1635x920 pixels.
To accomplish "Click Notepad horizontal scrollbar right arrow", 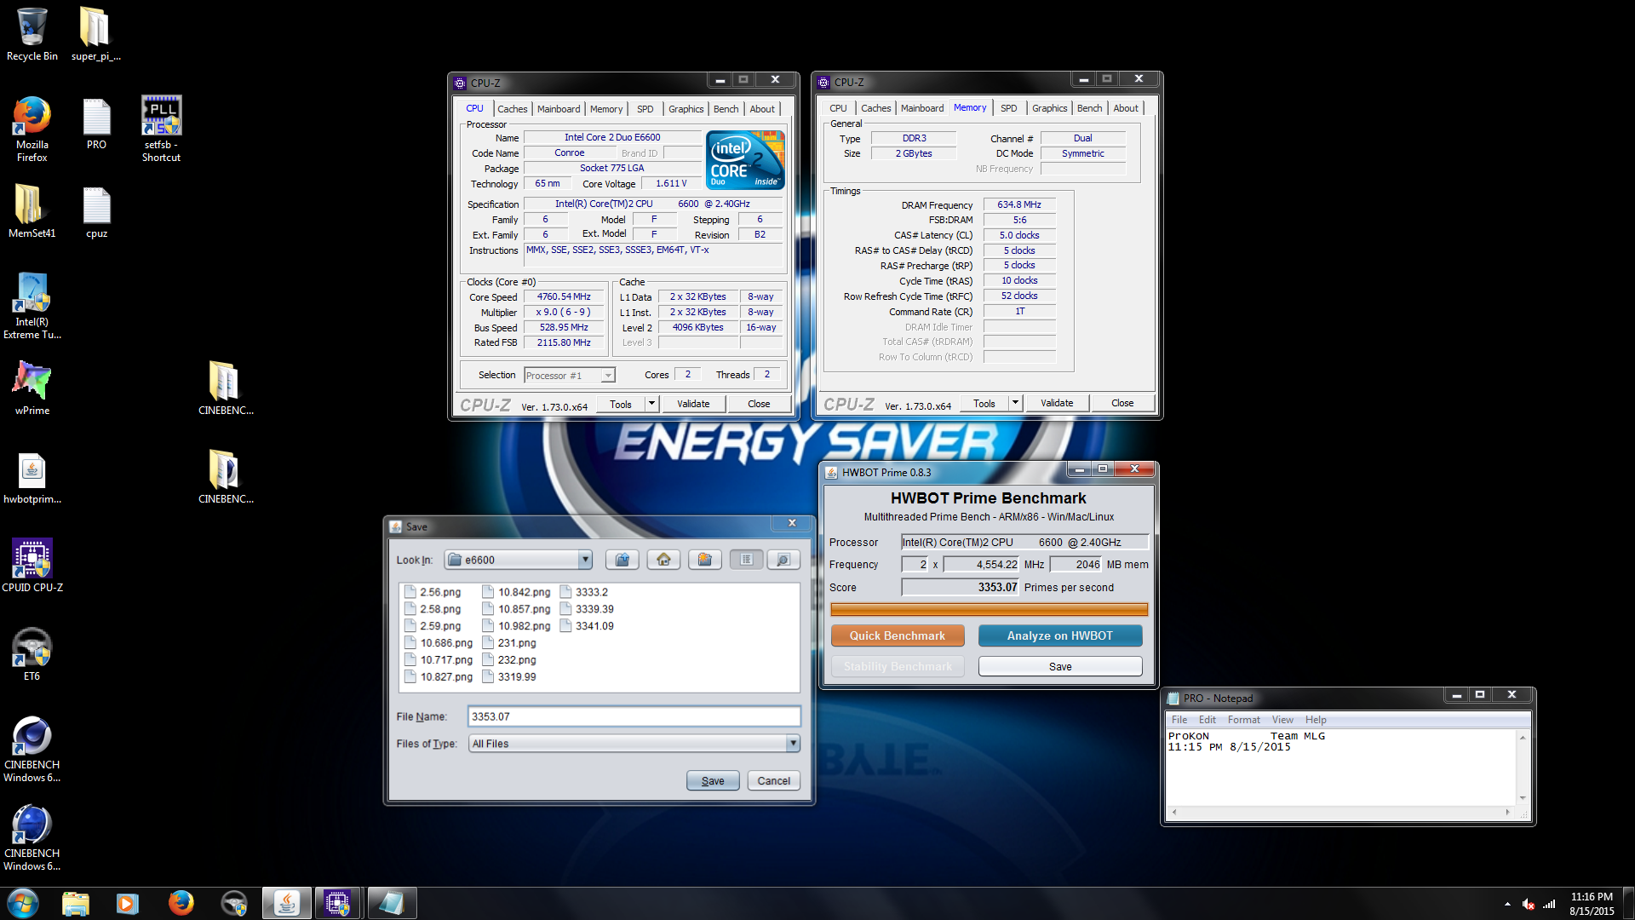I will 1507,812.
